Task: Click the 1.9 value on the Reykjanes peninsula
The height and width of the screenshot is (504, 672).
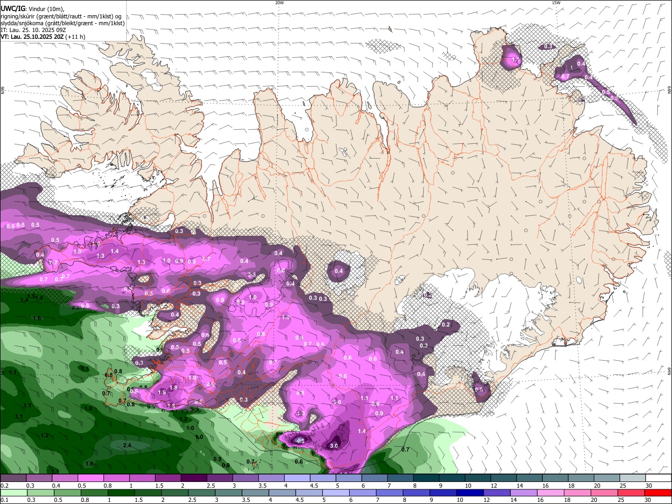Action: 162,392
